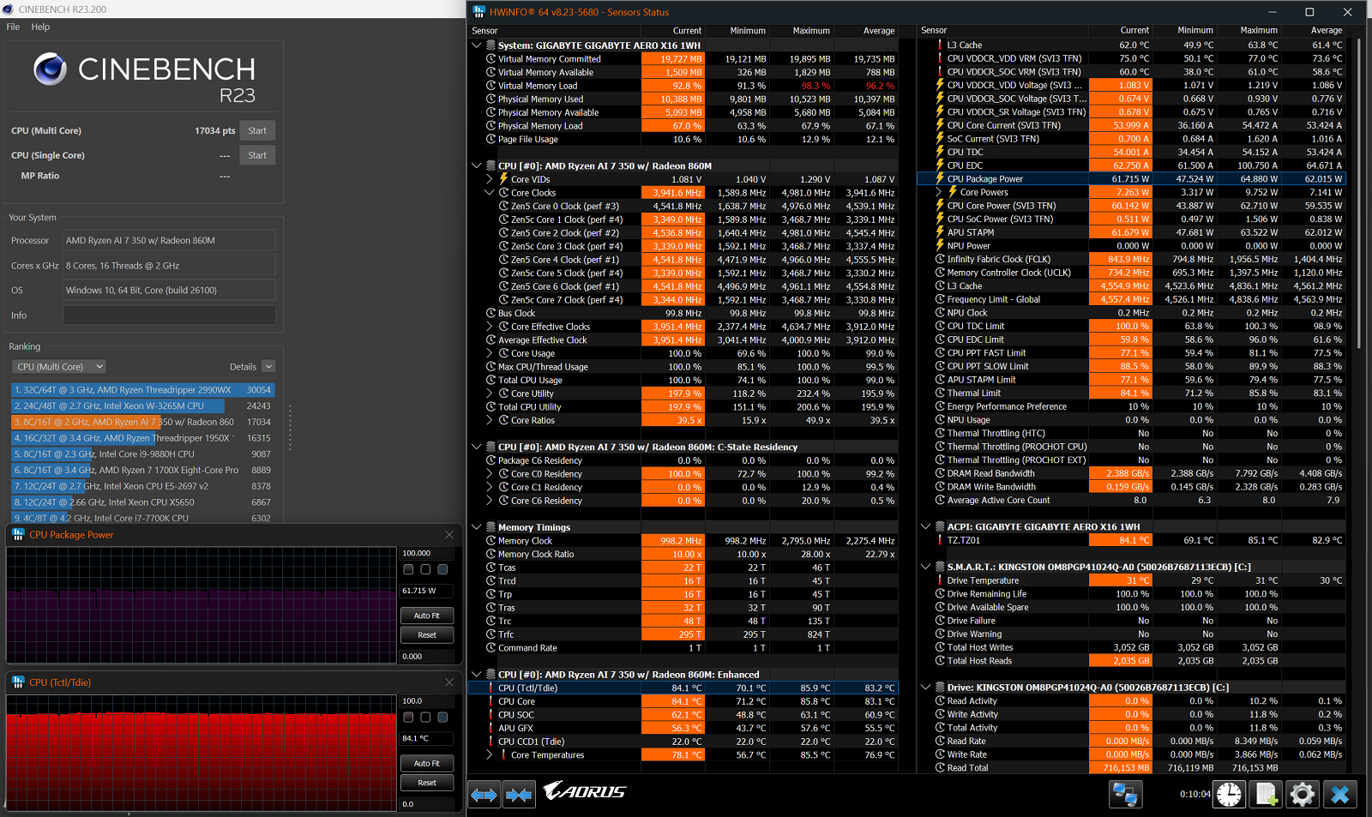The height and width of the screenshot is (817, 1372).
Task: Click the lightning icon beside NPU Power
Action: tap(940, 246)
